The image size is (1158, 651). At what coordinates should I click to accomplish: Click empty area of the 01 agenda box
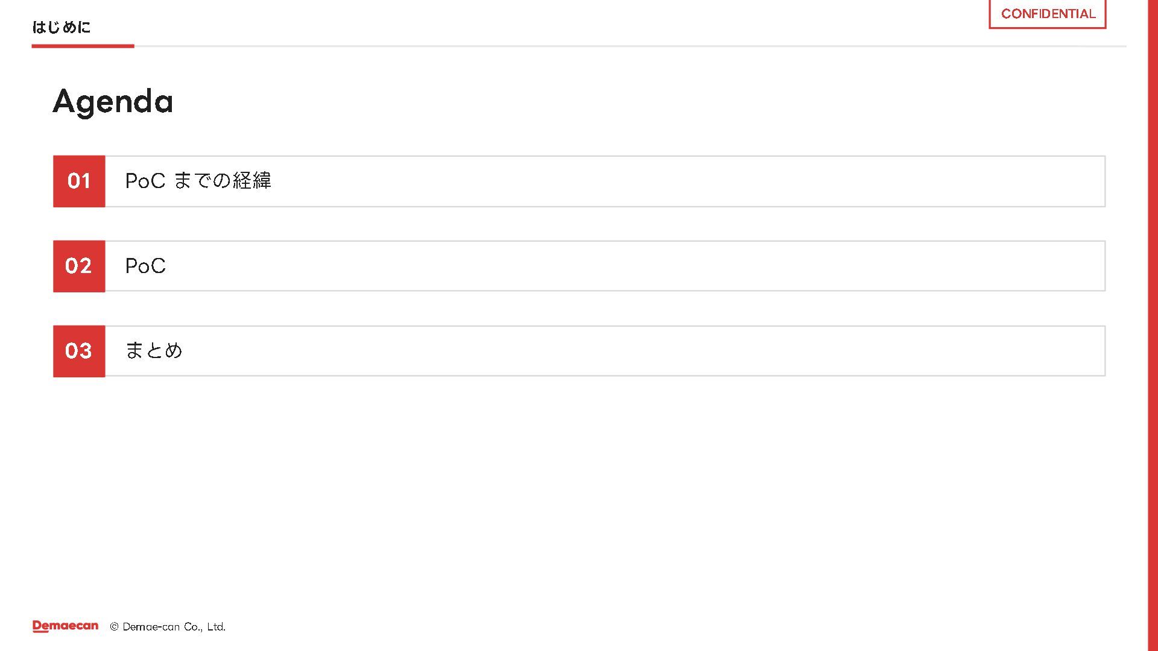[724, 181]
